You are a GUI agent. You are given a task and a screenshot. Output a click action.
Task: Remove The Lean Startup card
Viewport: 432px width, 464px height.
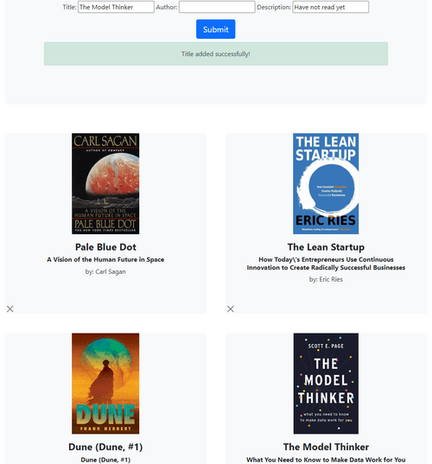(231, 309)
